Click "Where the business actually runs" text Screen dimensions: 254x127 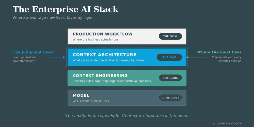coord(96,40)
